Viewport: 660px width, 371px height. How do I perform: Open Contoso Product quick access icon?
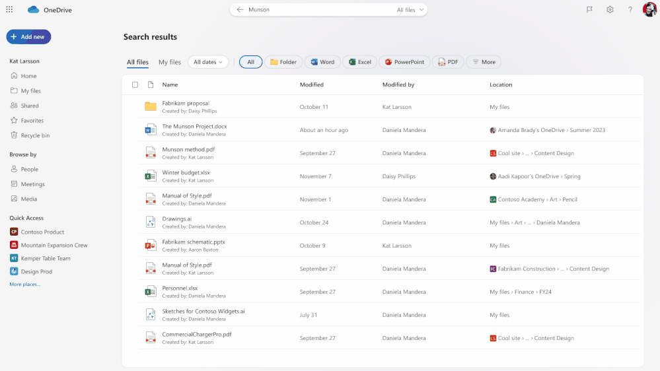tap(14, 232)
